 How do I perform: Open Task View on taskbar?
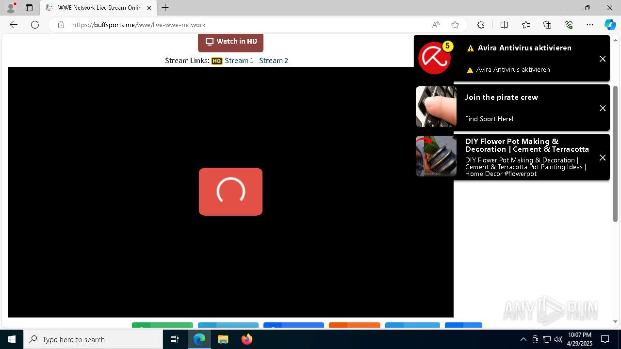(x=175, y=339)
